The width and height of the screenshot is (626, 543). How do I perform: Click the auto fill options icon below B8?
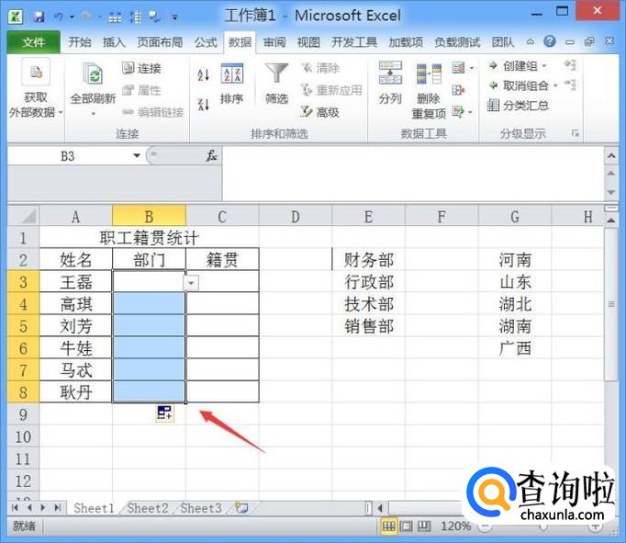(164, 413)
